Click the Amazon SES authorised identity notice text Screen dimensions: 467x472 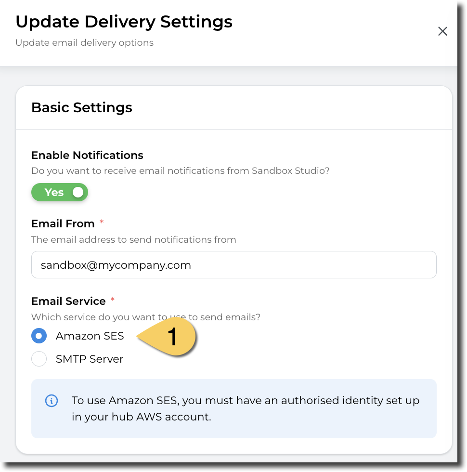coord(246,408)
